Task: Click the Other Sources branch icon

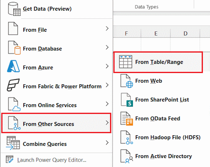Action: (x=14, y=123)
